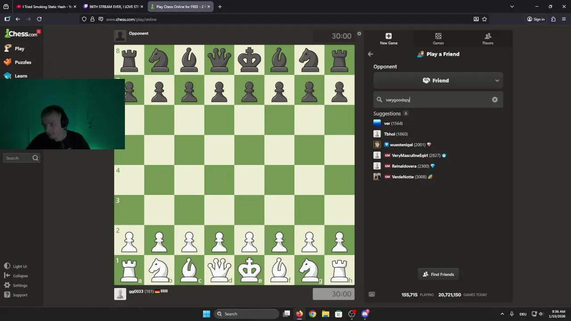Close the Play Chess Online browser tab
This screenshot has width=571, height=321.
pos(208,7)
